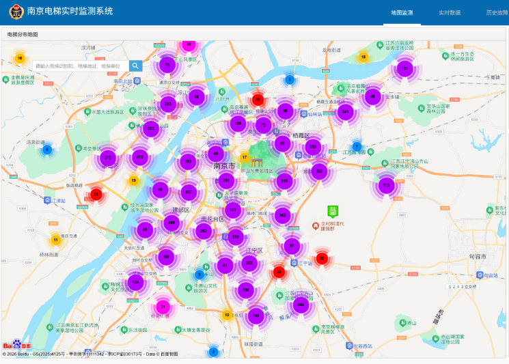Viewport: 509px width, 364px height.
Task: Click the yellow cluster marker labeled 11
Action: pos(55,240)
